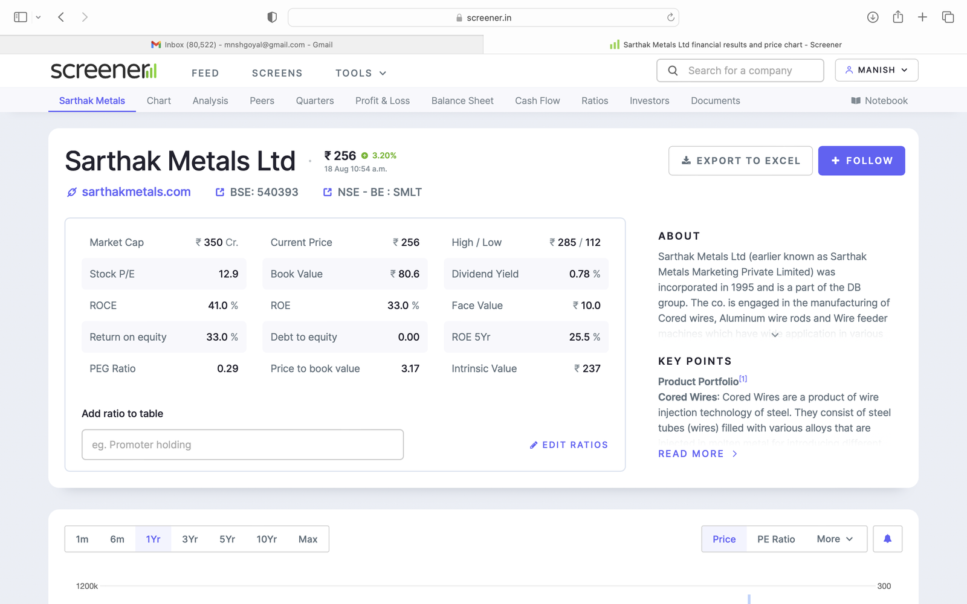
Task: Open the More chart options dropdown
Action: click(835, 539)
